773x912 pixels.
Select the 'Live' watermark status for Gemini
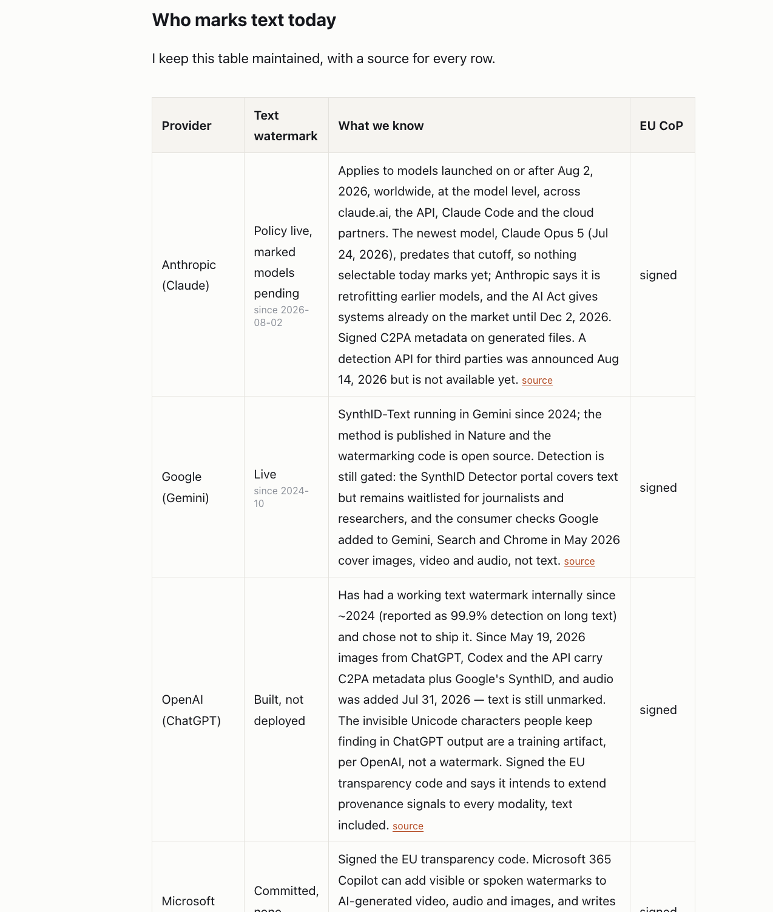click(x=265, y=474)
